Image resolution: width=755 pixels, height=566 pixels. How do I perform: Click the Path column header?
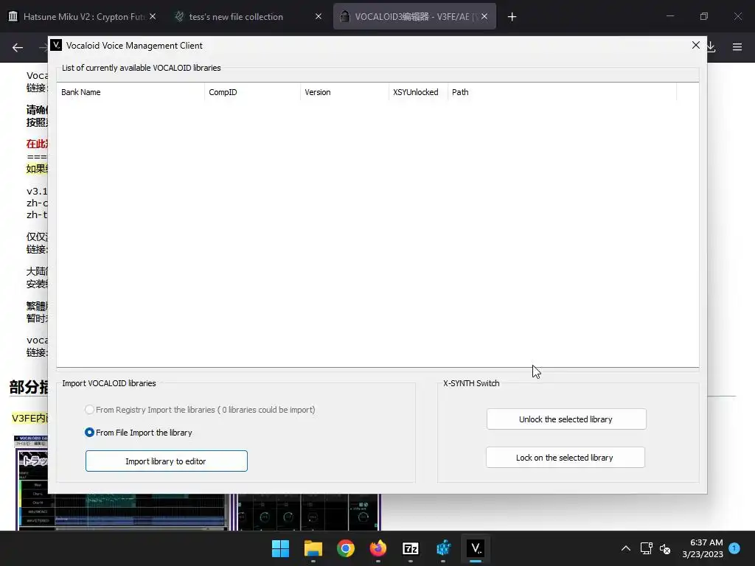click(562, 92)
